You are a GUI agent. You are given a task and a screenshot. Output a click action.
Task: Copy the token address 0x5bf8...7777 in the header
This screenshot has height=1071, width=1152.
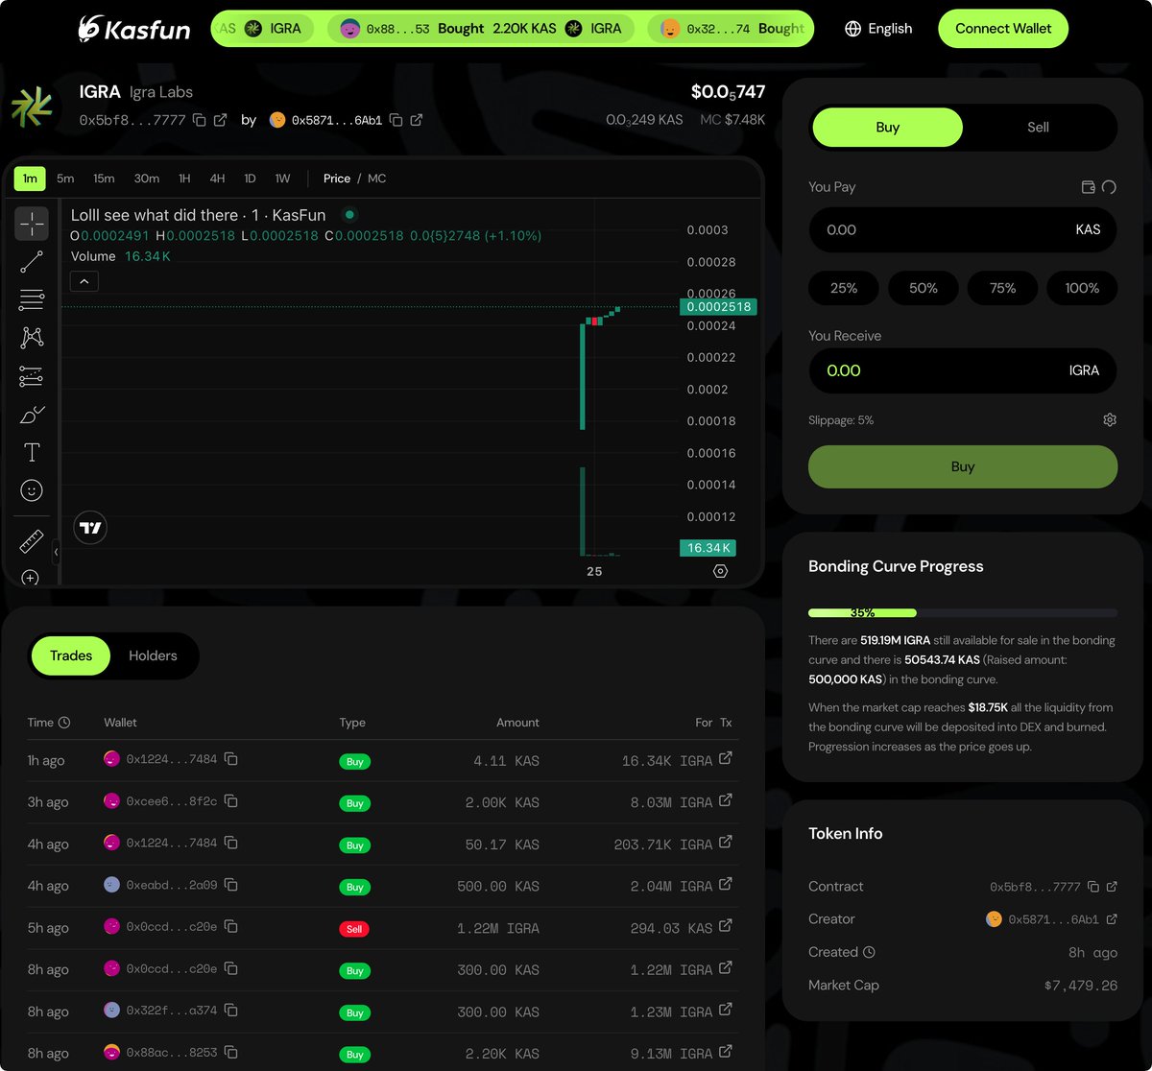[200, 120]
